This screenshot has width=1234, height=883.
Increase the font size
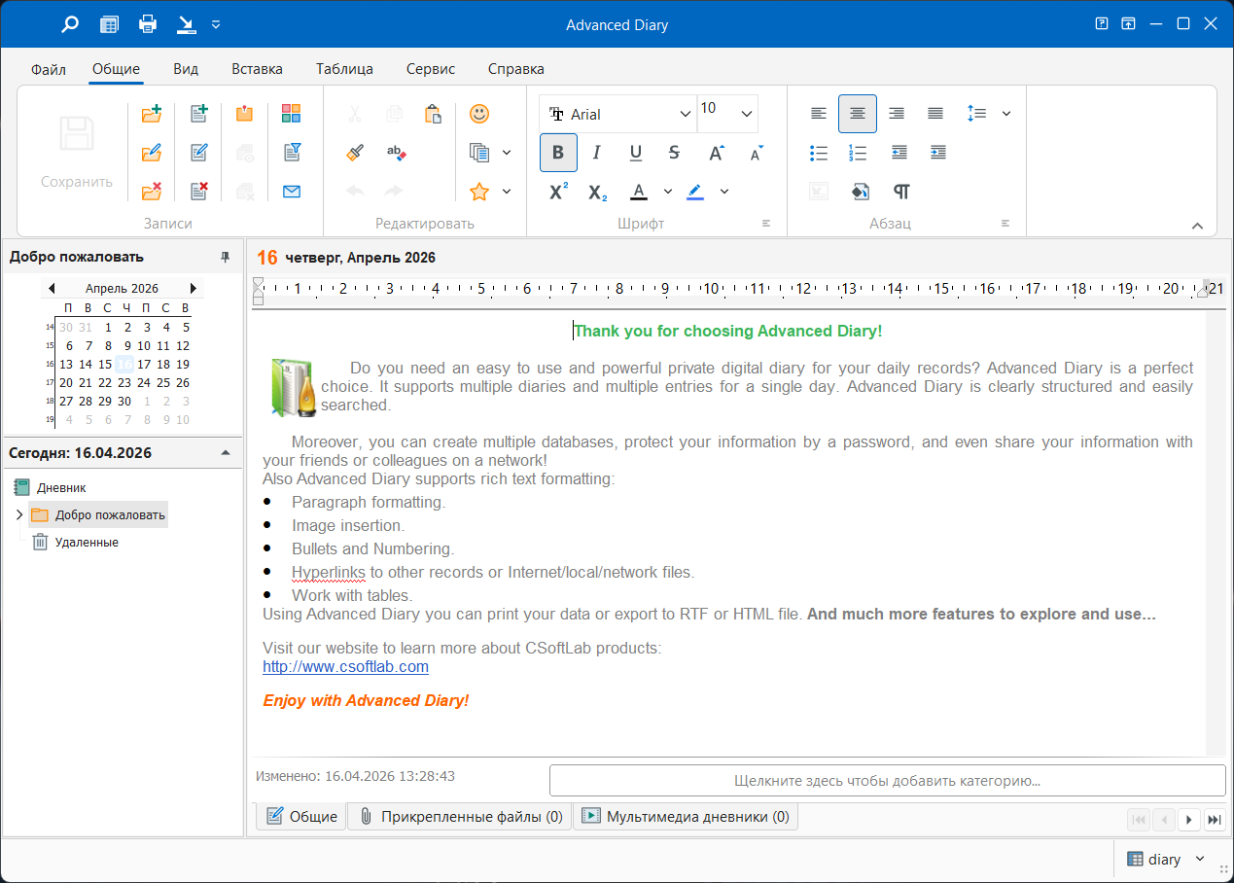717,153
